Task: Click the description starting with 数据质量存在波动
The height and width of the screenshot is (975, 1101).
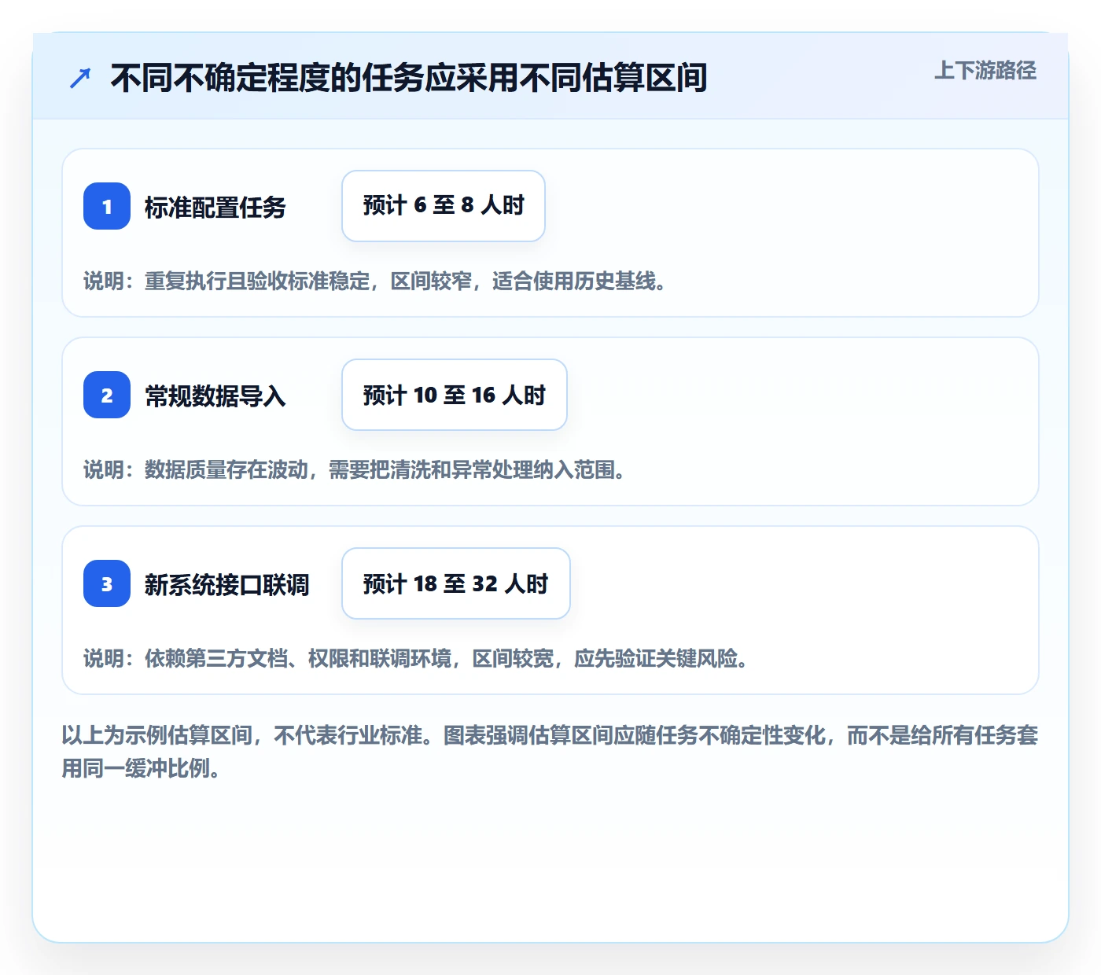Action: coord(355,470)
